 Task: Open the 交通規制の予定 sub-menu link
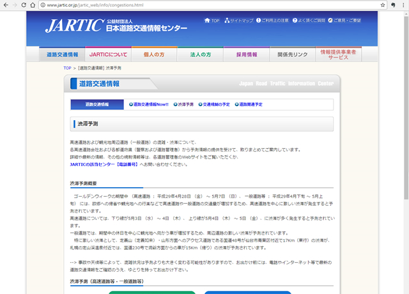point(212,104)
